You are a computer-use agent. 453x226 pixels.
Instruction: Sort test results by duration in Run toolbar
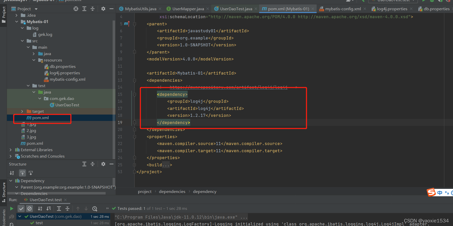coord(48,209)
